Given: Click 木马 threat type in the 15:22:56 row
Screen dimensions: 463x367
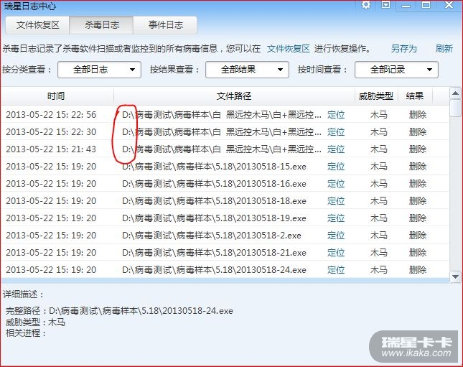Looking at the screenshot, I should (x=378, y=115).
